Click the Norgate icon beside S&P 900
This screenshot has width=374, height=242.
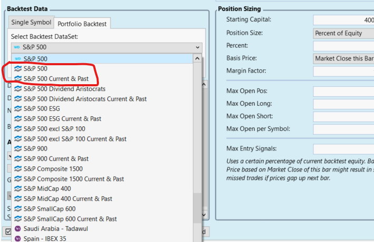click(18, 149)
